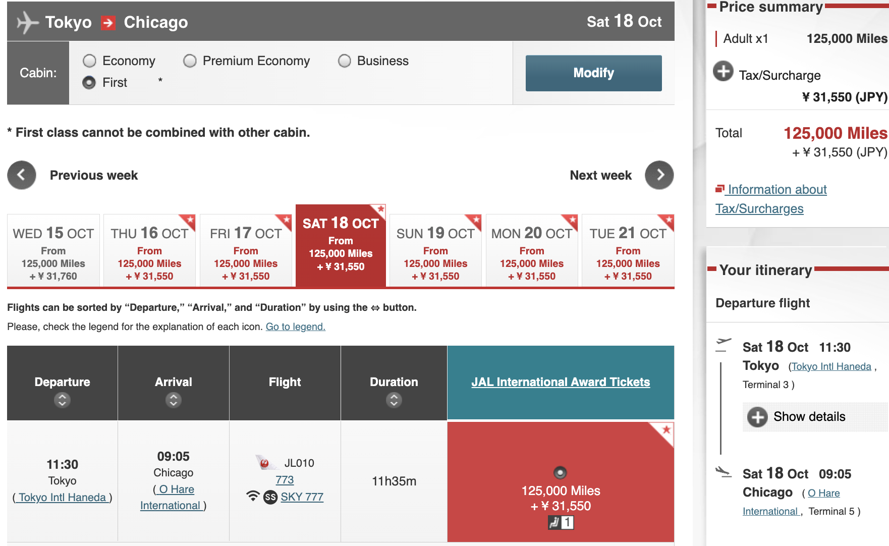Sort flights by Arrival time
The image size is (889, 546).
[174, 400]
